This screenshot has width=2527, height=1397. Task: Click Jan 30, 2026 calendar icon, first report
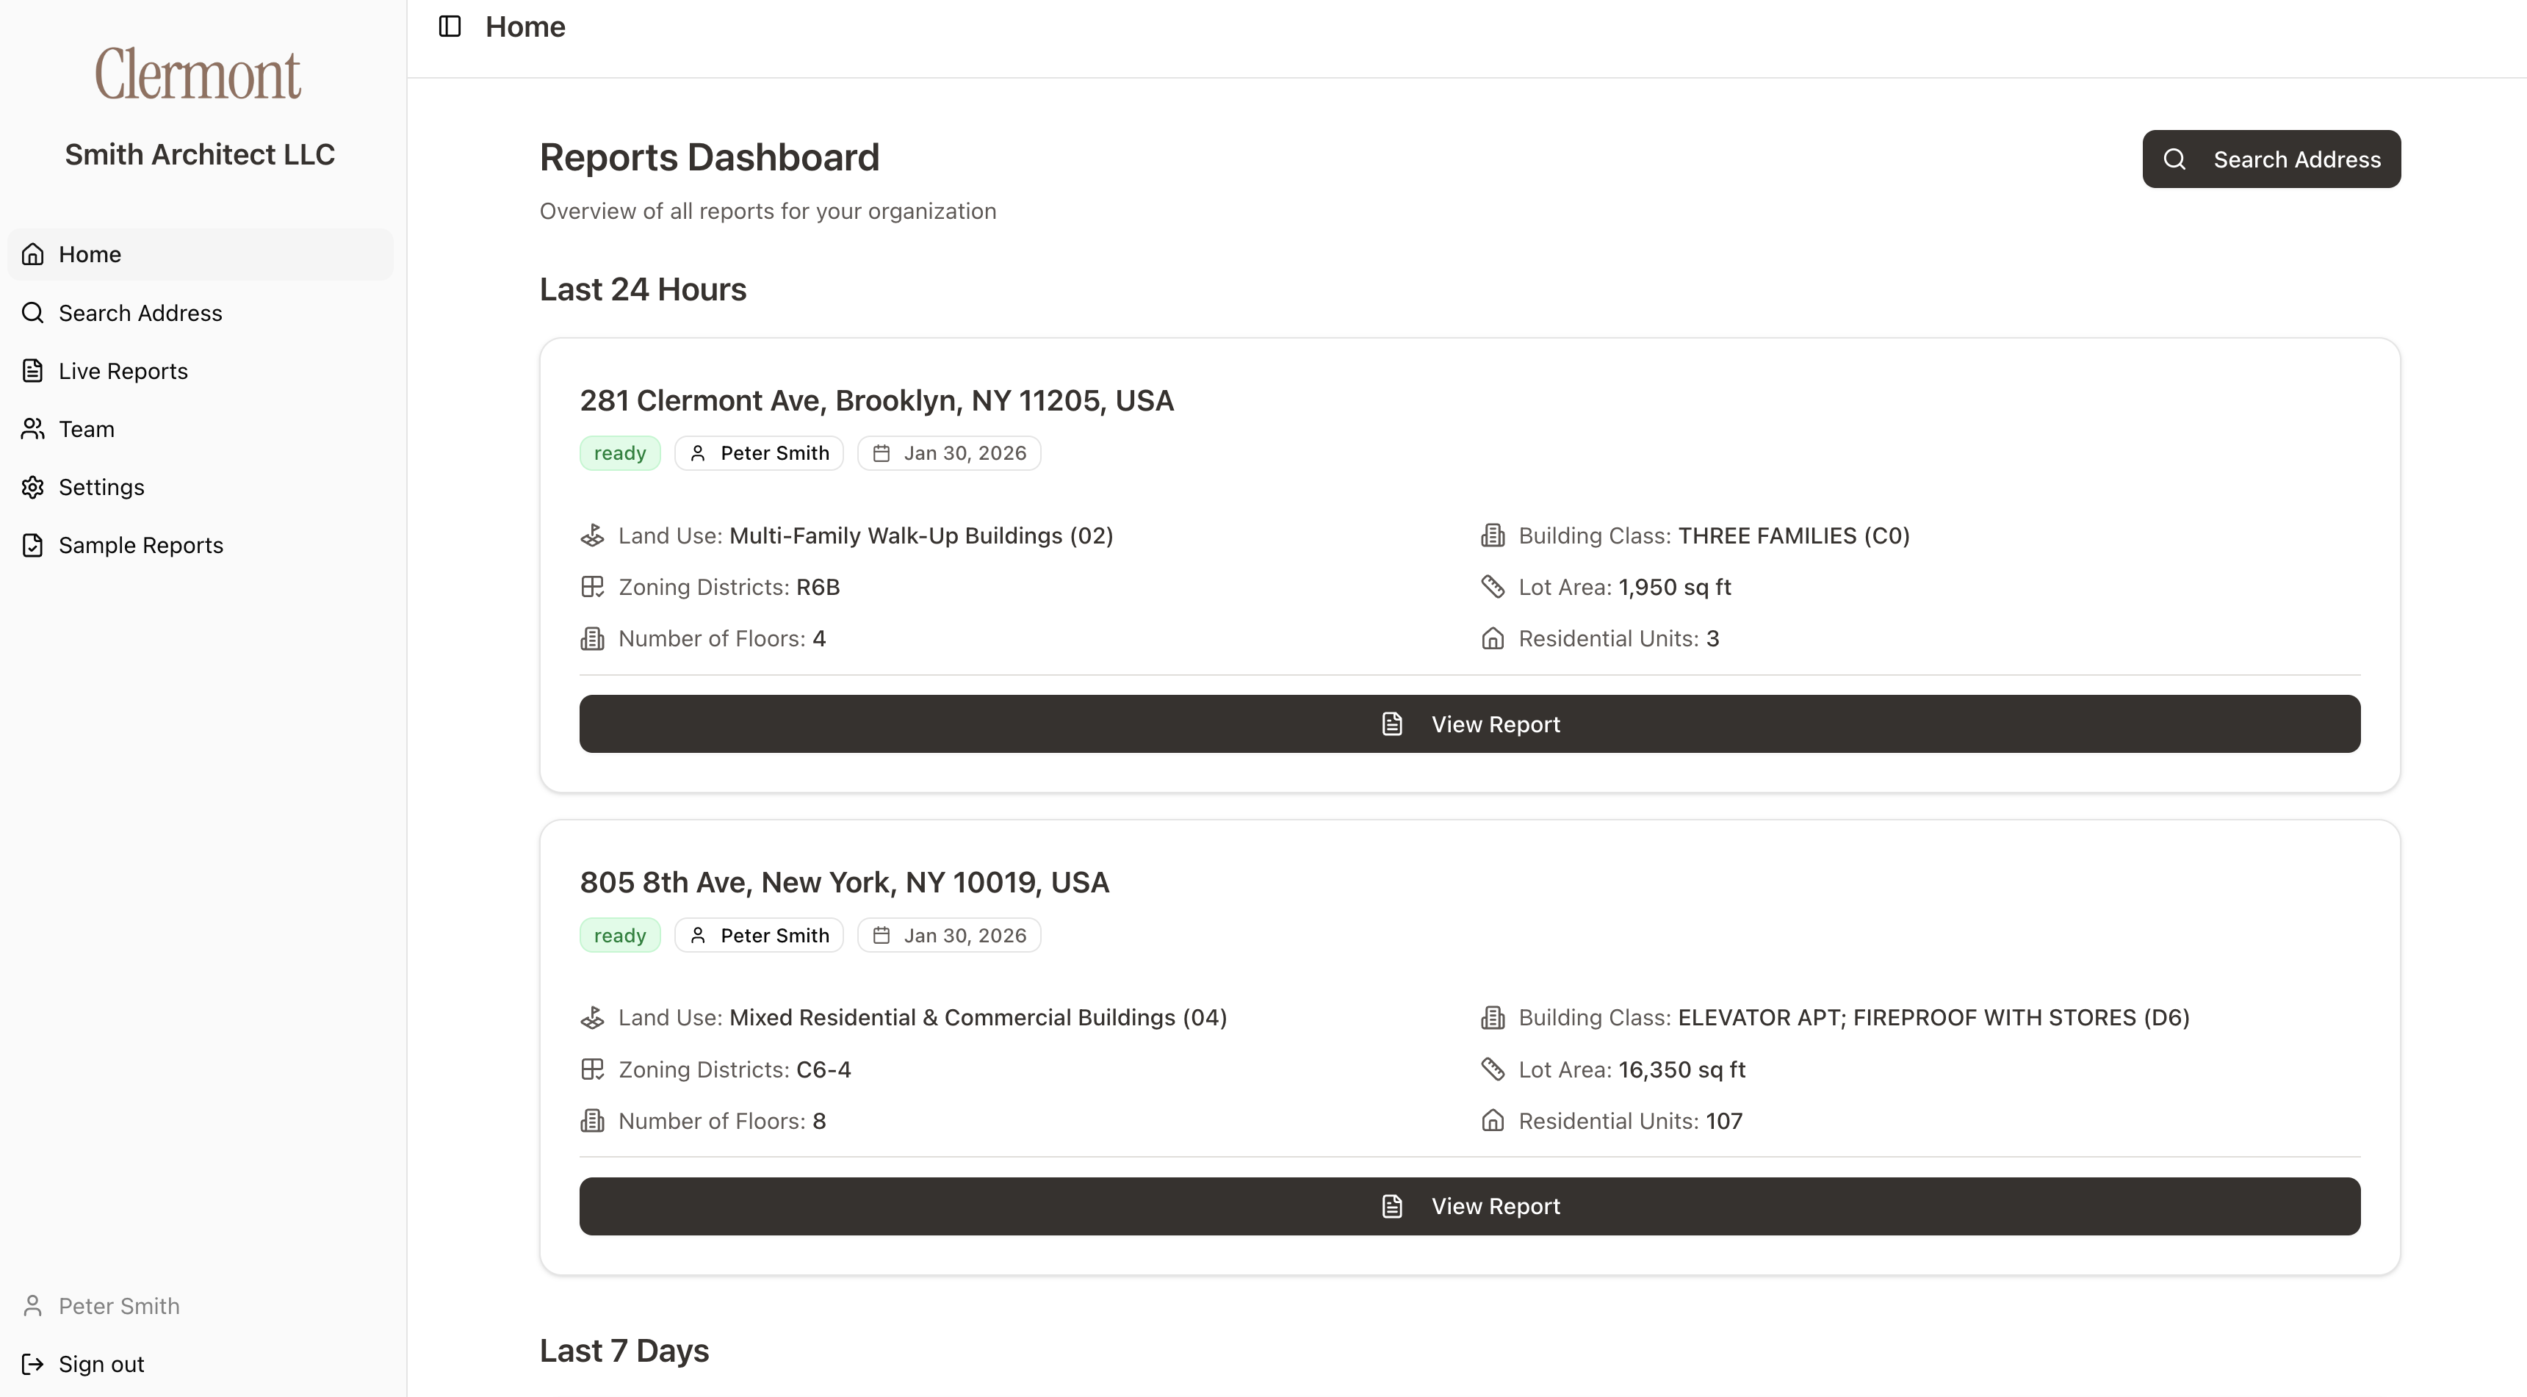coord(882,453)
